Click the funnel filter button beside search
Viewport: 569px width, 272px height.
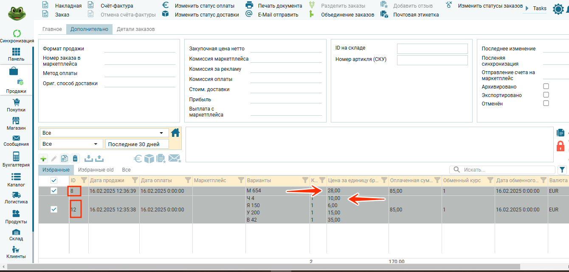tap(562, 170)
